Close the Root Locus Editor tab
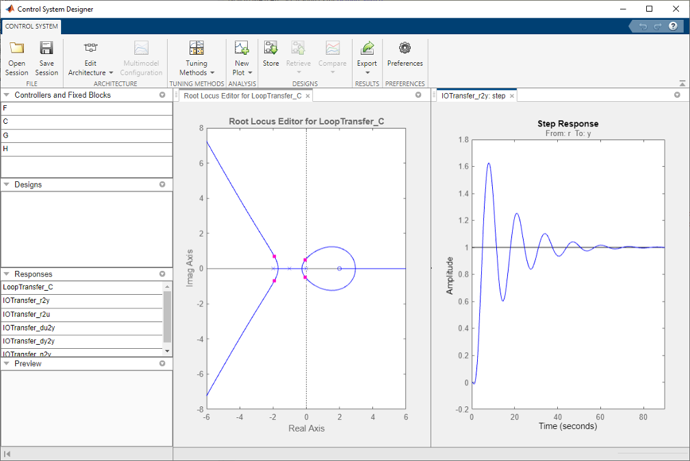The width and height of the screenshot is (690, 461). coord(308,96)
